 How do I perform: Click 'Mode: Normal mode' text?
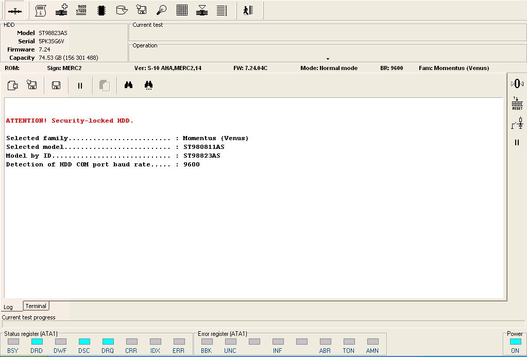[329, 68]
